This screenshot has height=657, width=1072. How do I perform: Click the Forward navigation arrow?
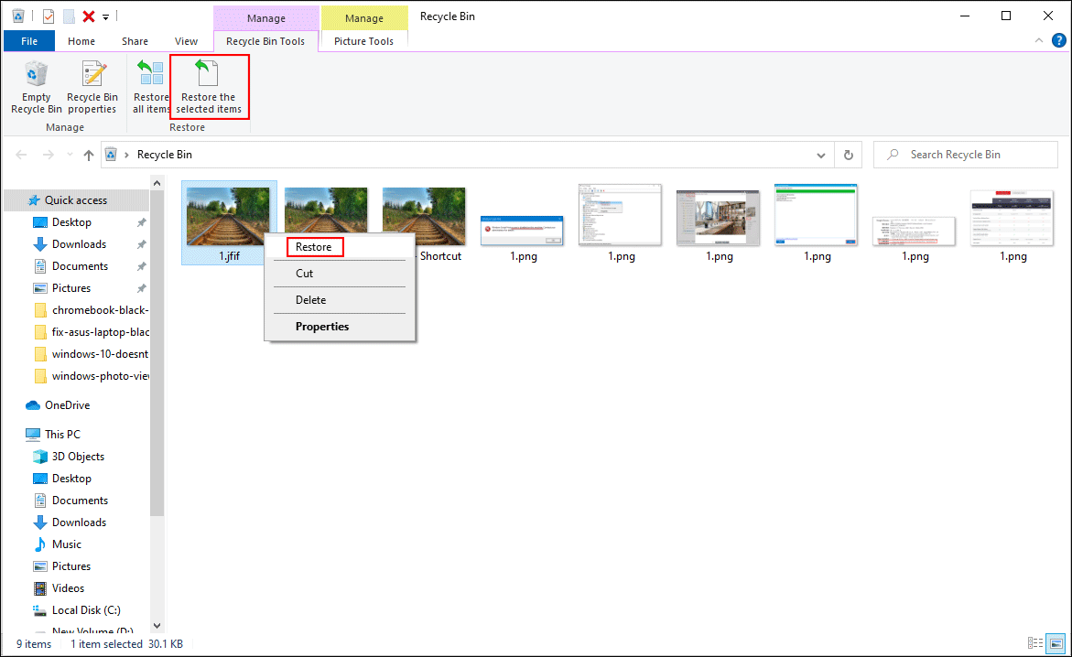click(x=48, y=156)
